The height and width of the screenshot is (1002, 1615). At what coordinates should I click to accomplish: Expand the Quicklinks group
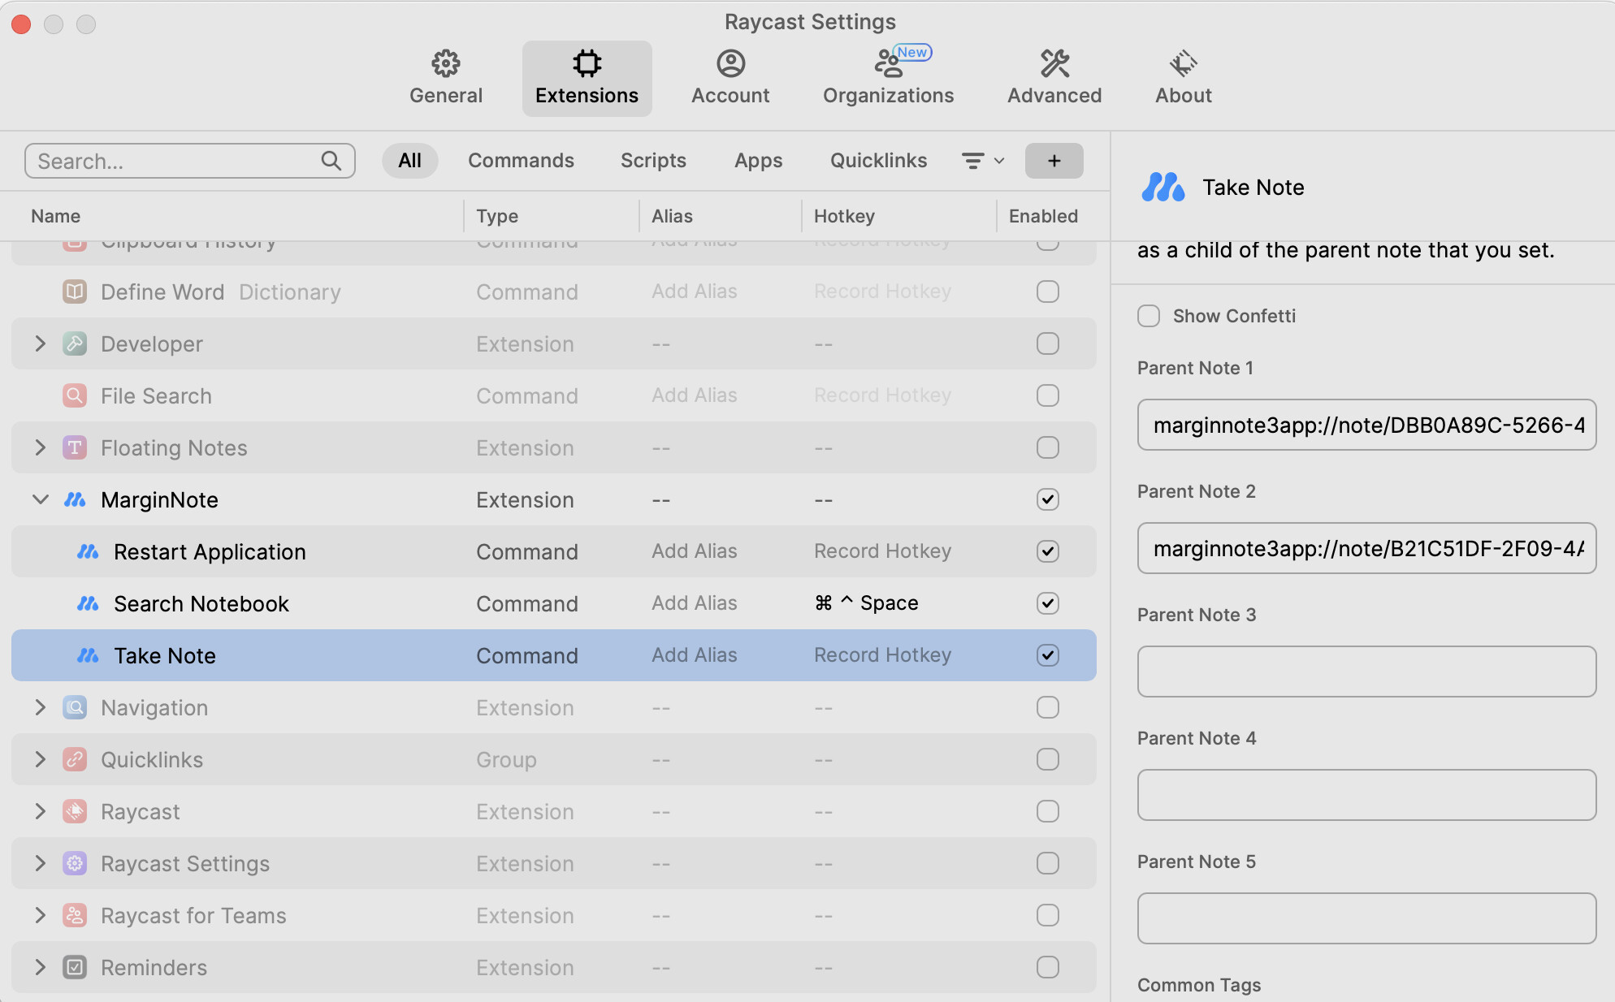click(40, 759)
